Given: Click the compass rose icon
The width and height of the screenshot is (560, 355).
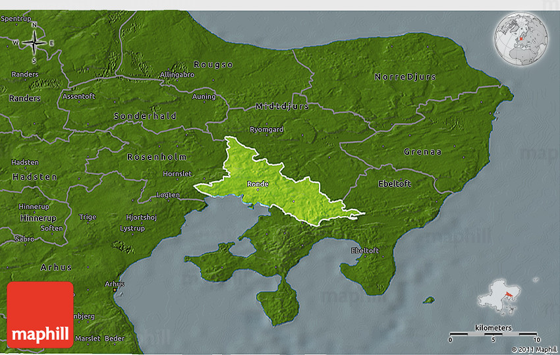Looking at the screenshot, I should (34, 43).
